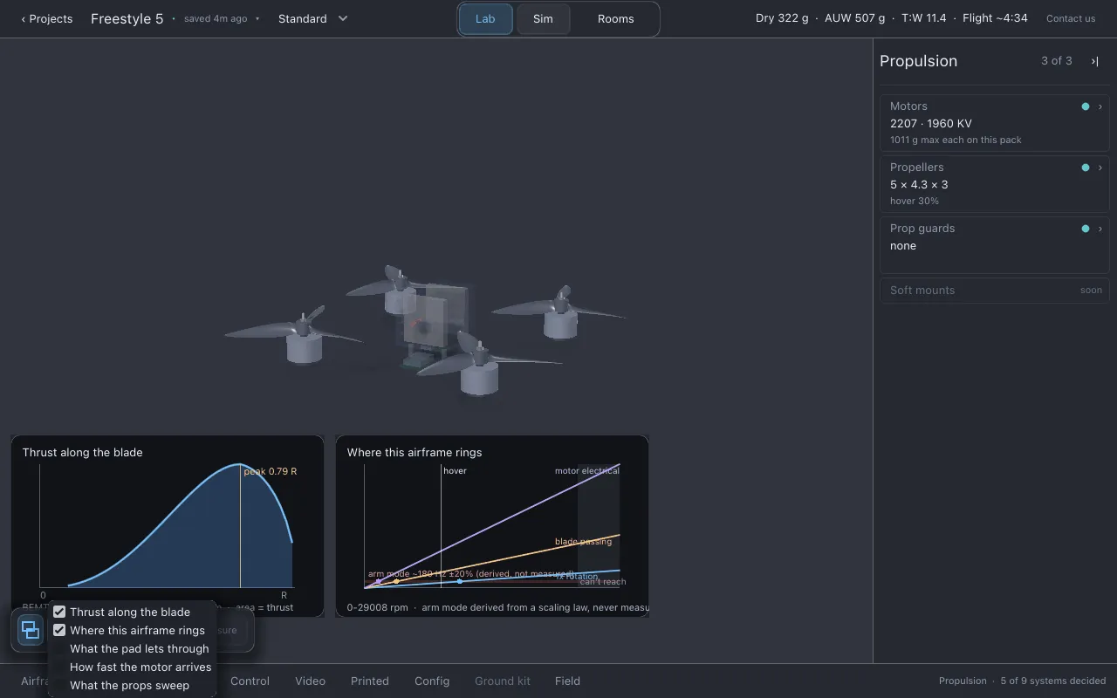
Task: Open the Video system tab
Action: coord(310,681)
